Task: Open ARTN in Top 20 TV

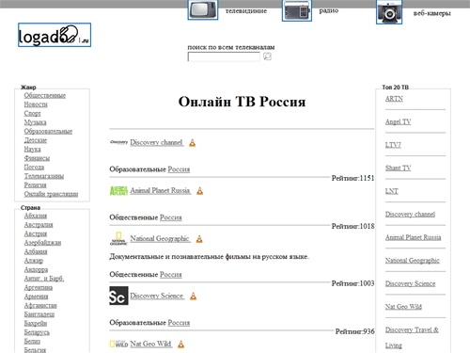Action: [394, 99]
